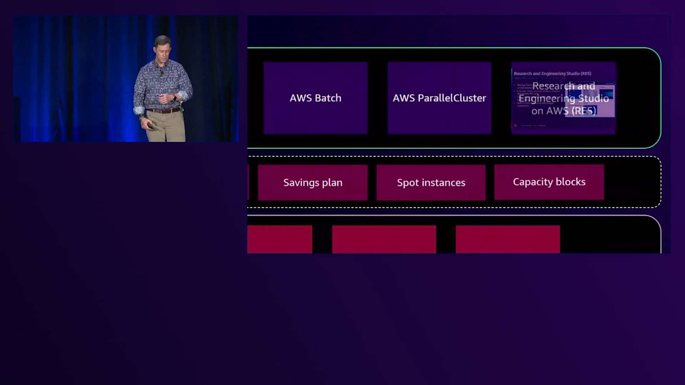Click the Savings plan box

[x=313, y=183]
